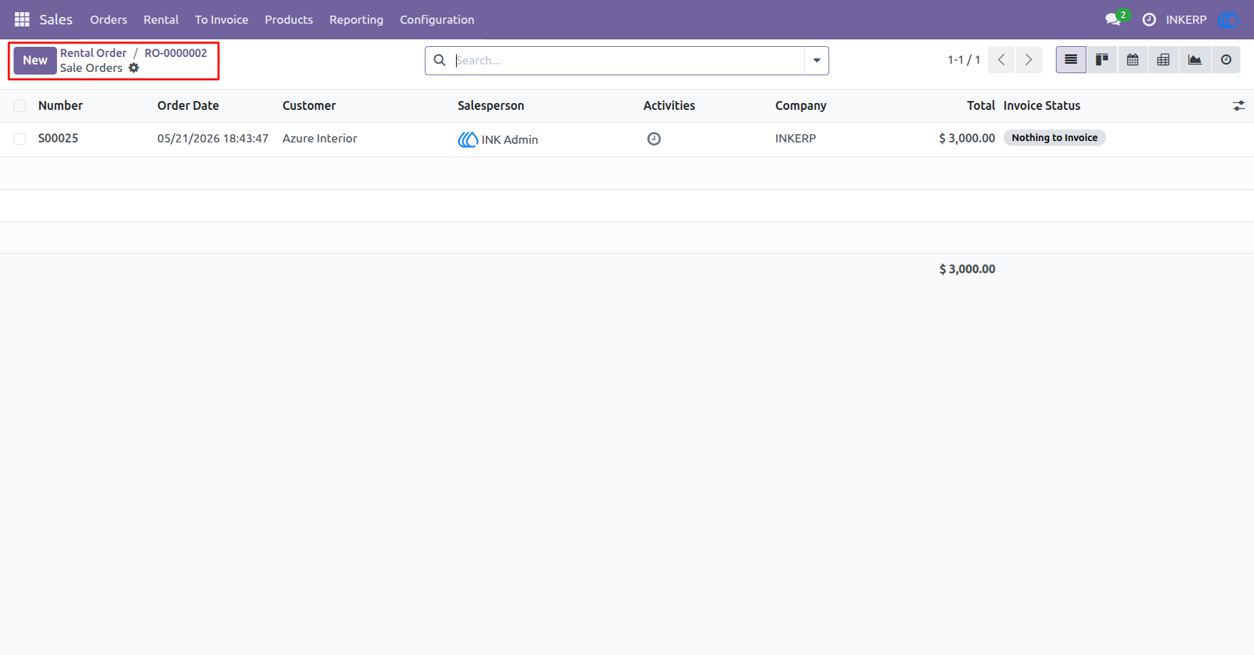Click the S00025 order number

coord(58,138)
